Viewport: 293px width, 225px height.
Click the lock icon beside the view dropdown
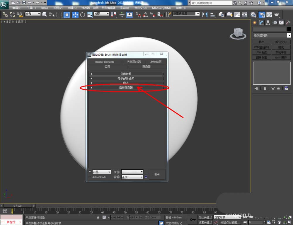(x=146, y=177)
